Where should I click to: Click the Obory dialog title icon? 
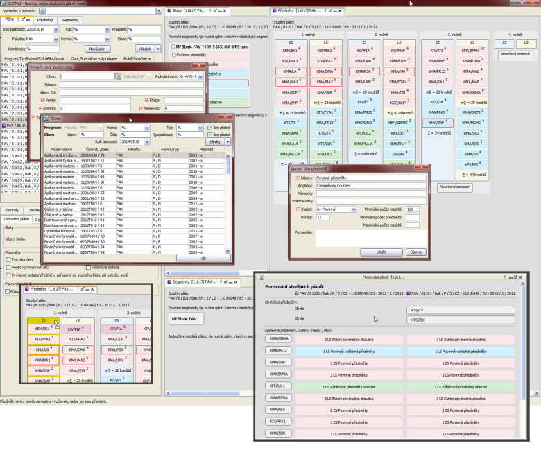[x=46, y=119]
